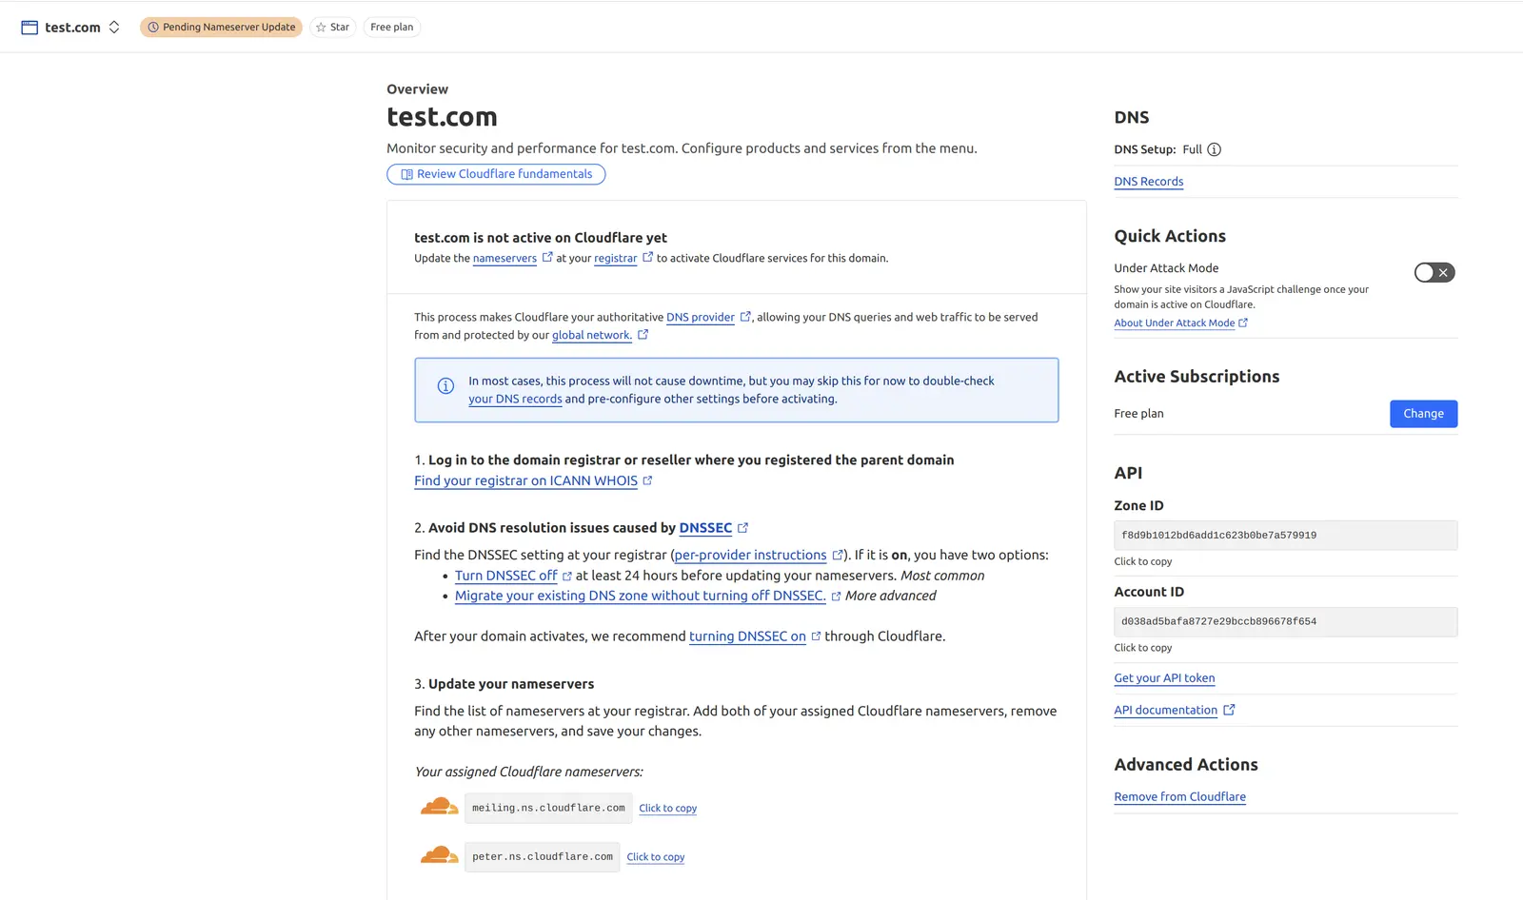The height and width of the screenshot is (900, 1523).
Task: Click the Free plan badge in header
Action: point(392,28)
